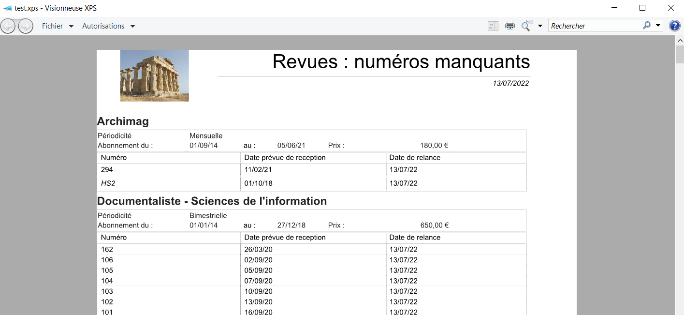Viewport: 684px width, 315px height.
Task: Open the Fichier menu
Action: click(58, 26)
